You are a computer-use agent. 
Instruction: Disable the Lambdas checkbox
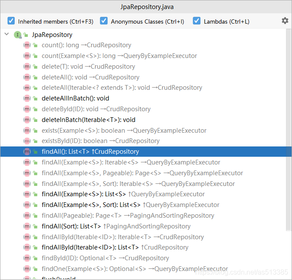(197, 21)
